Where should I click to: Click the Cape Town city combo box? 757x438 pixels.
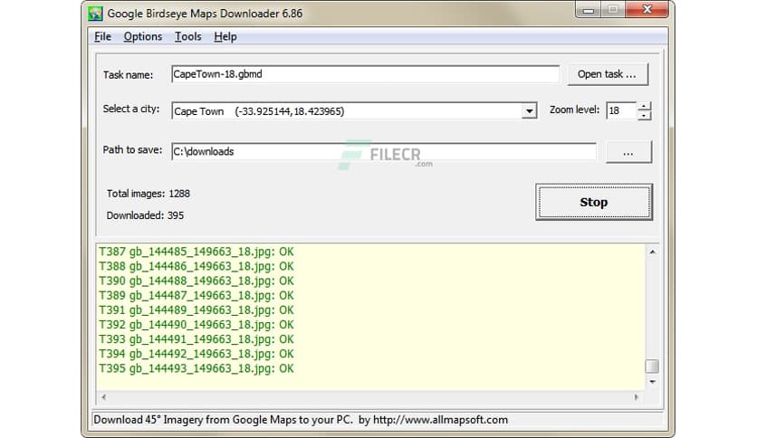pyautogui.click(x=354, y=111)
